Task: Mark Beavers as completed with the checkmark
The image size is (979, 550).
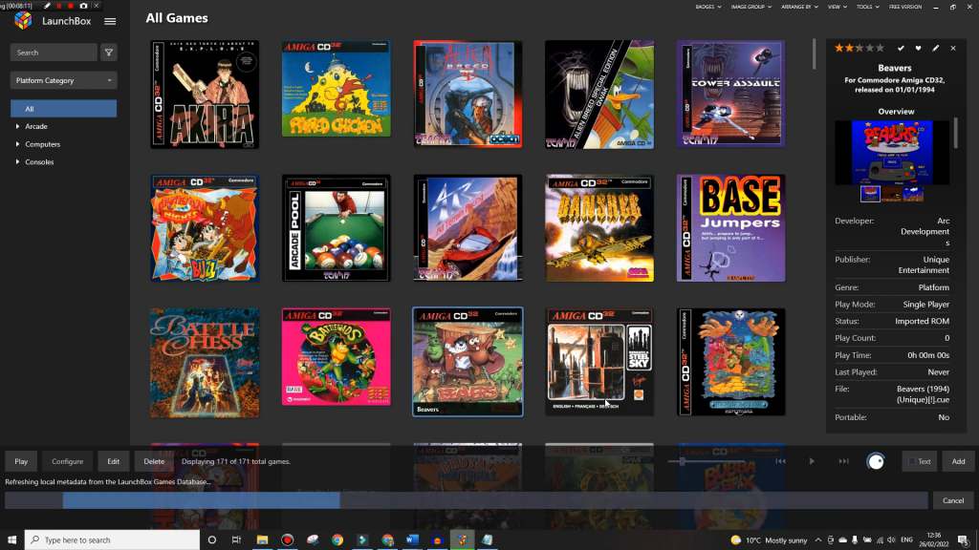Action: [901, 48]
